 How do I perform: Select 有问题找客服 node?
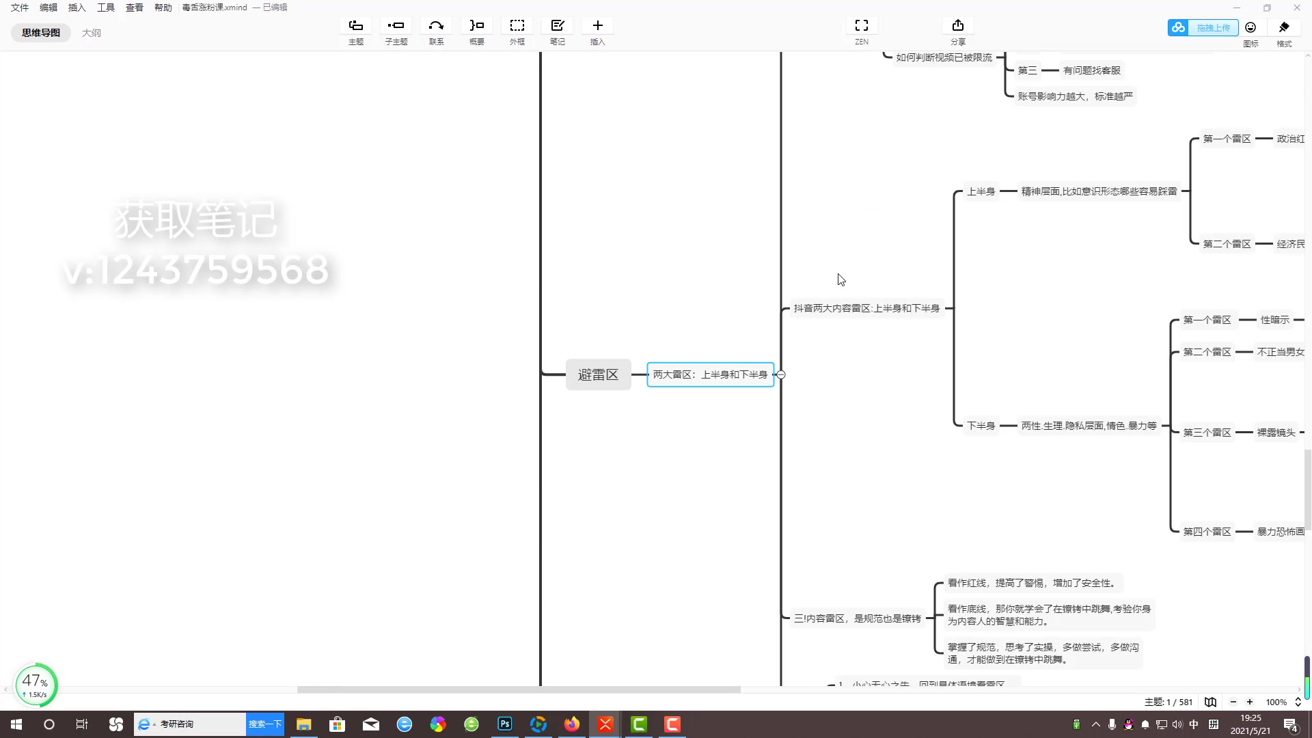click(1091, 70)
